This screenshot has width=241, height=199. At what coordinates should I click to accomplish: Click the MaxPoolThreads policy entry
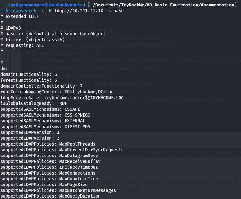pyautogui.click(x=77, y=144)
